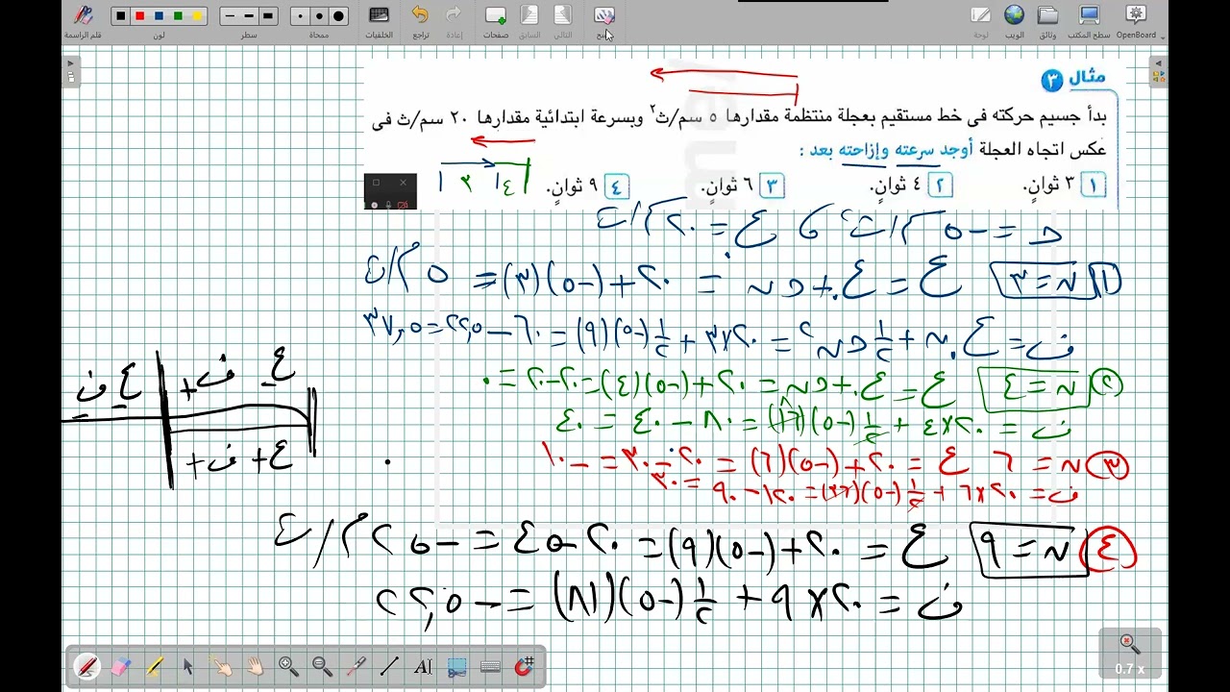Toggle the snap-to-grid magnet

(x=524, y=666)
